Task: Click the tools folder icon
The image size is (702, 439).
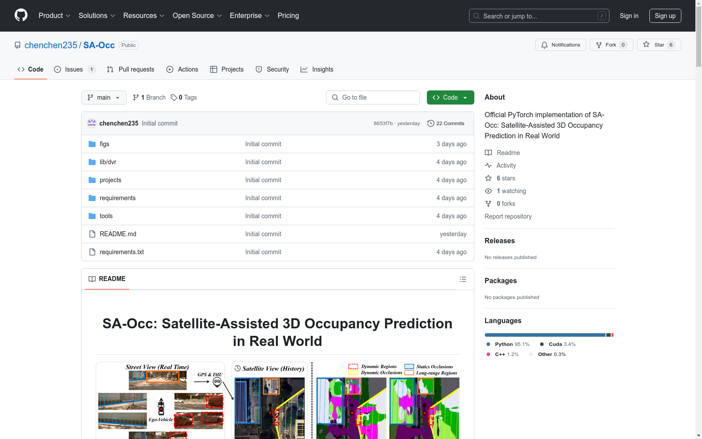Action: coord(92,216)
